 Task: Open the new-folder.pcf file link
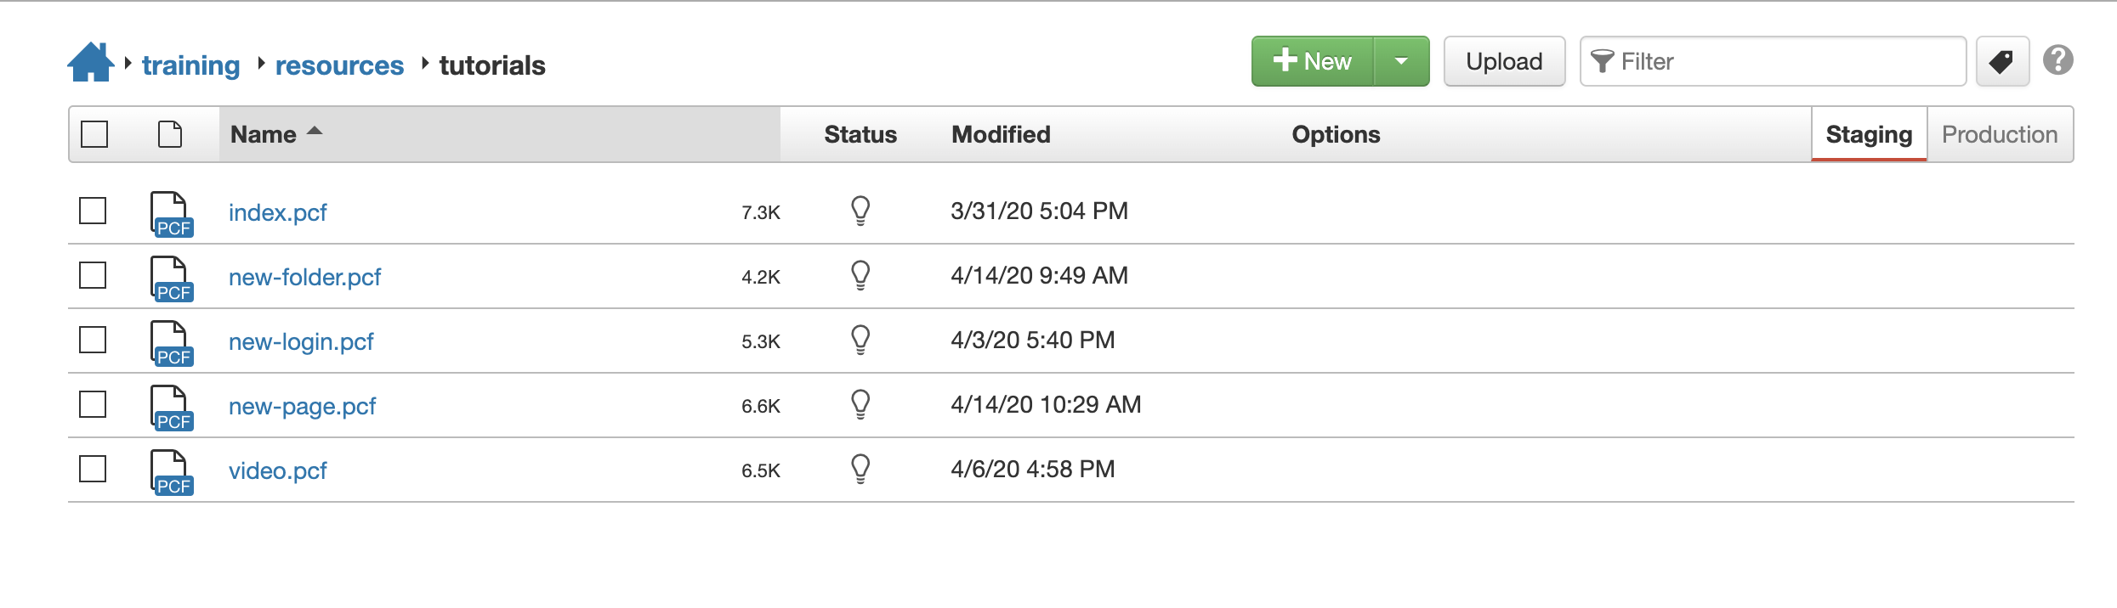[304, 277]
